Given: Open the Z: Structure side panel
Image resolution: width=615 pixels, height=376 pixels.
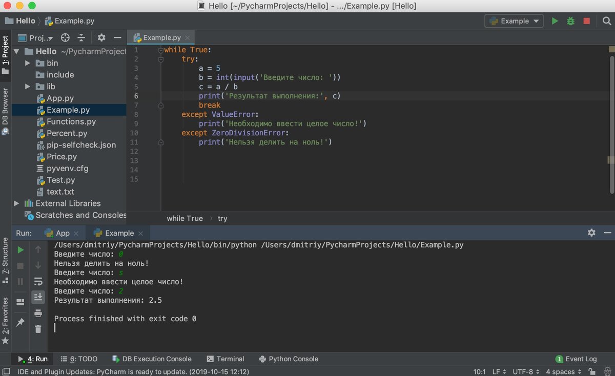Looking at the screenshot, I should (5, 260).
